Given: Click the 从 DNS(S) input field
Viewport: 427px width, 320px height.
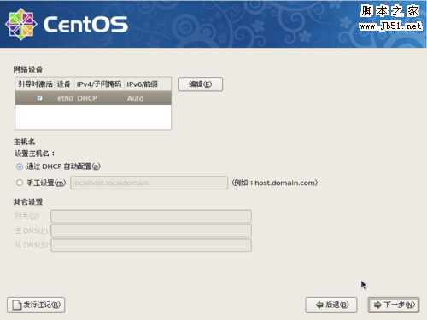Looking at the screenshot, I should (x=151, y=245).
